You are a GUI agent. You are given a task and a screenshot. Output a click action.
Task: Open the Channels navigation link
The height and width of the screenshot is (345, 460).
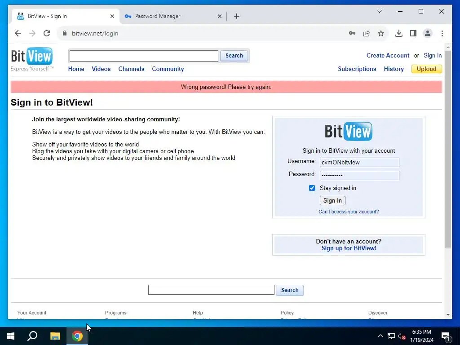(x=131, y=69)
